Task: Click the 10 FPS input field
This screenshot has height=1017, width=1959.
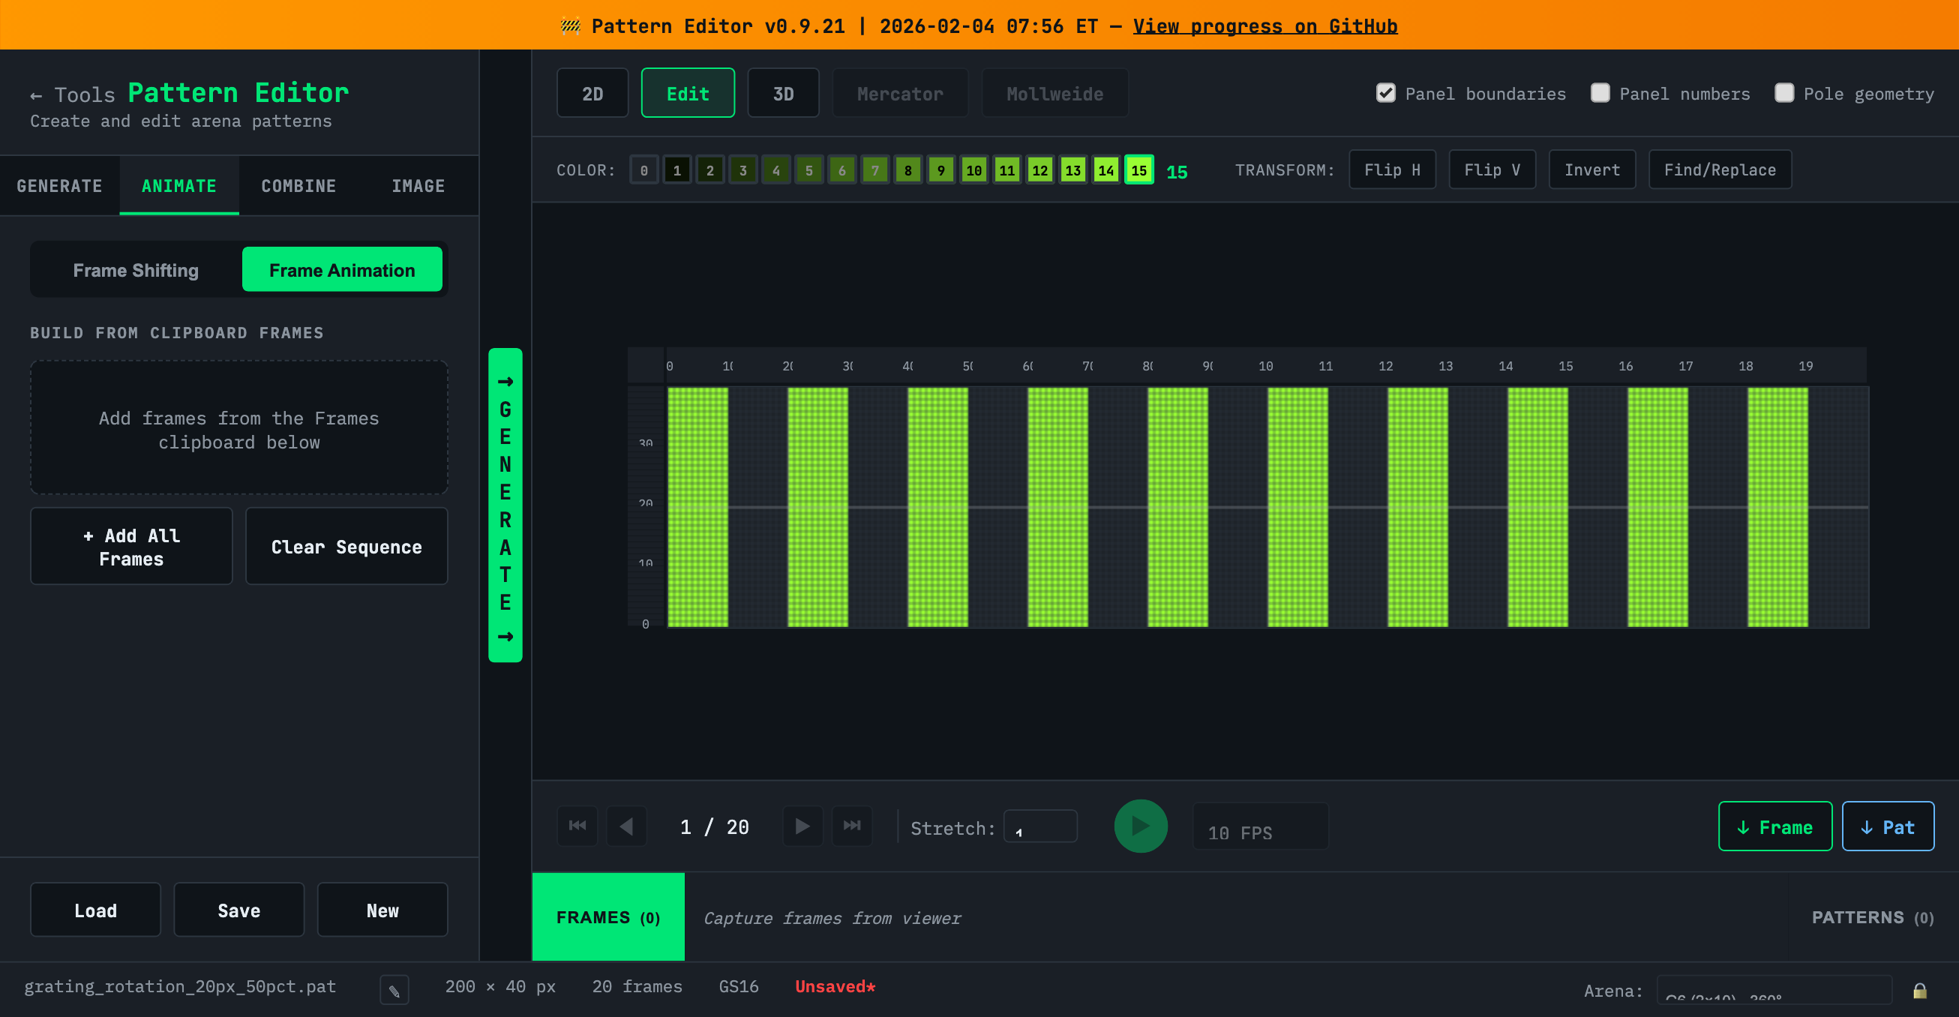Action: (1259, 826)
